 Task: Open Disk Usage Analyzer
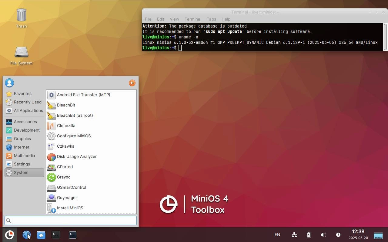[x=91, y=156]
